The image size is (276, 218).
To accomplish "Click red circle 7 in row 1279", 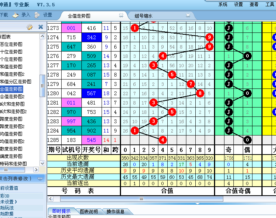I will 190,84.
